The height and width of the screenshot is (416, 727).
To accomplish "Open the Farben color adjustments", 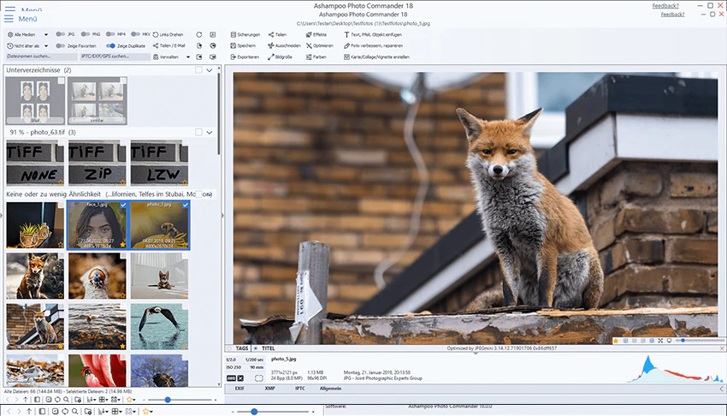I will click(316, 57).
